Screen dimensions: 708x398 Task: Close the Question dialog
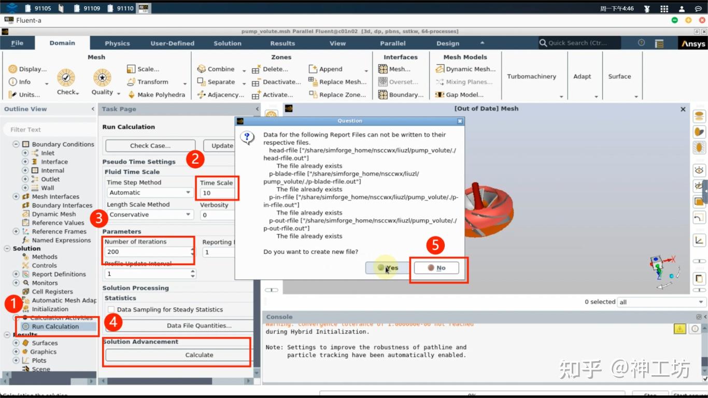(460, 121)
